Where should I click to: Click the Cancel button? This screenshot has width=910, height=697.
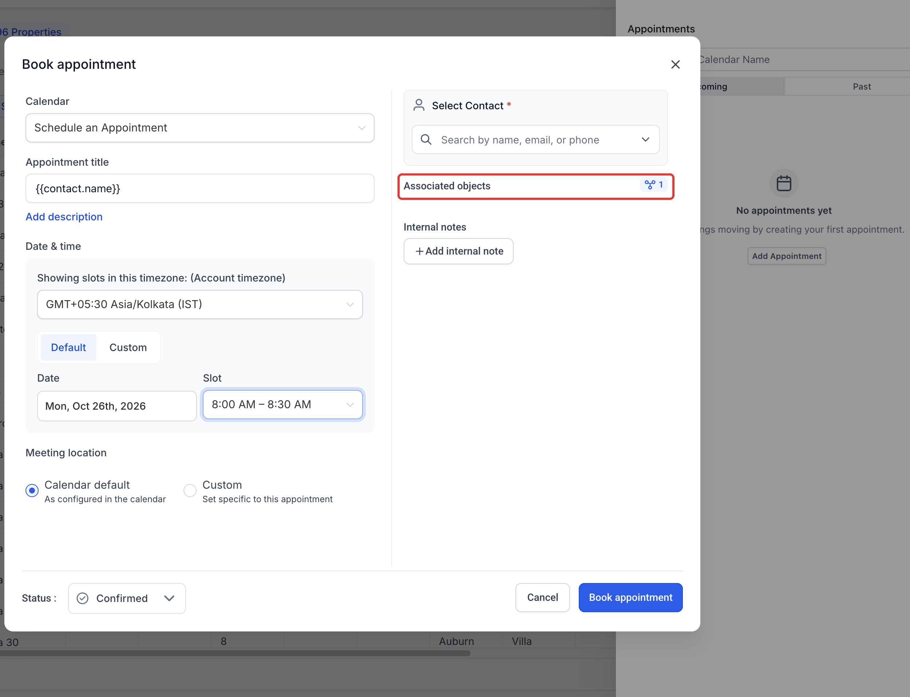[542, 597]
